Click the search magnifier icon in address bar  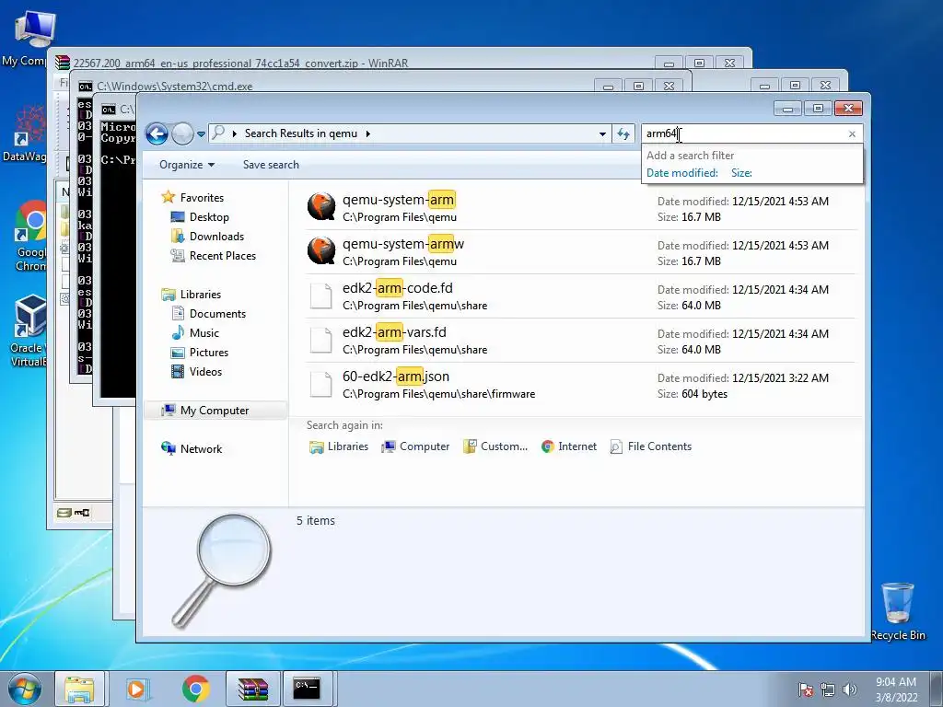[219, 133]
